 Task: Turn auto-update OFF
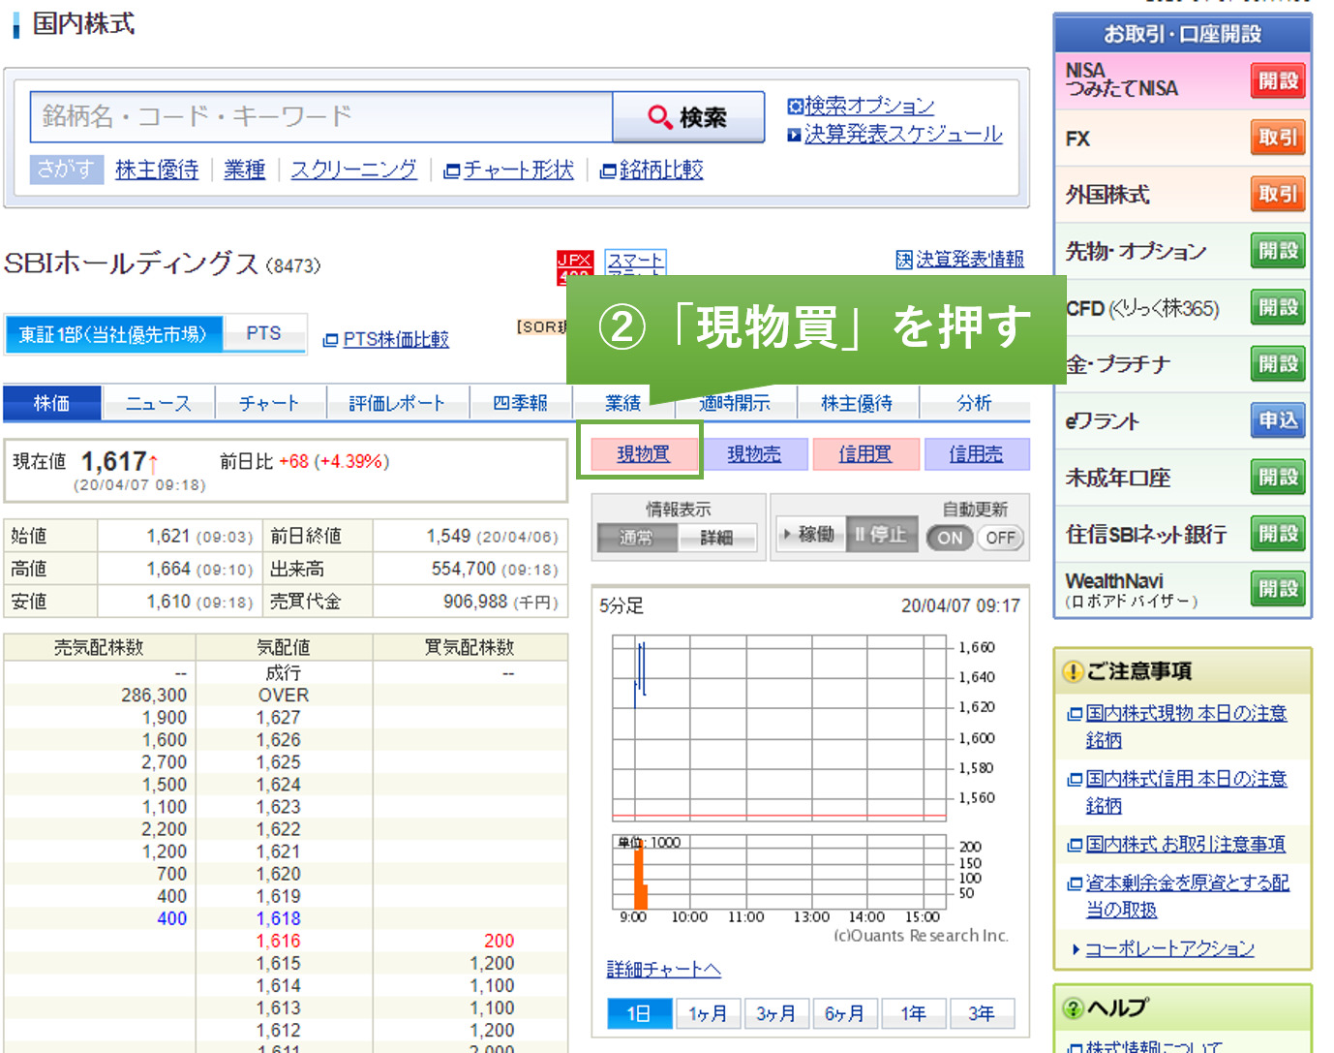tap(1000, 538)
